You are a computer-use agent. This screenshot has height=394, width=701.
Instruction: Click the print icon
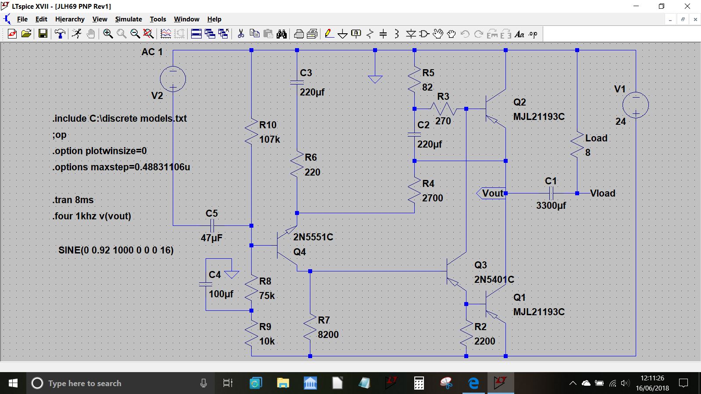(299, 34)
